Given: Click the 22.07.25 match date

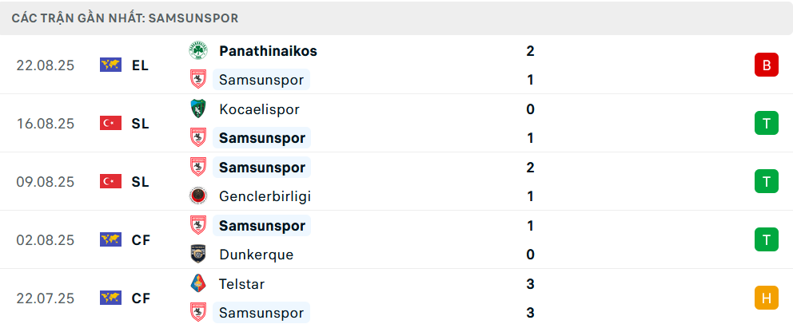Looking at the screenshot, I should point(45,298).
